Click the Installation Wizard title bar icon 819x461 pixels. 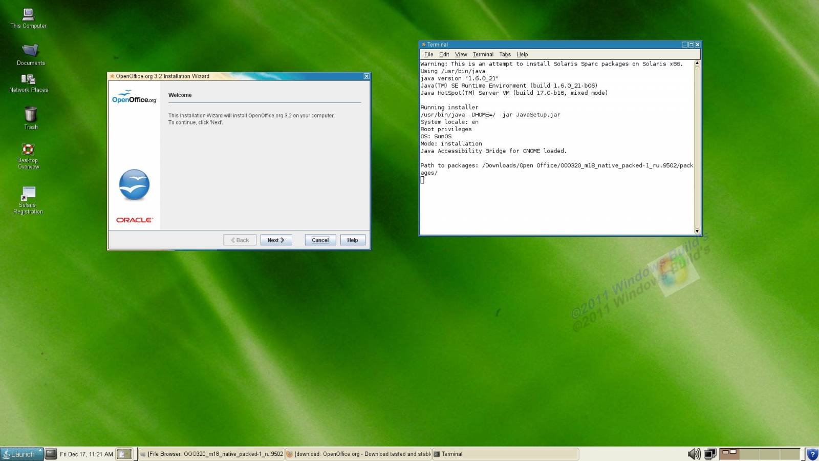tap(112, 76)
